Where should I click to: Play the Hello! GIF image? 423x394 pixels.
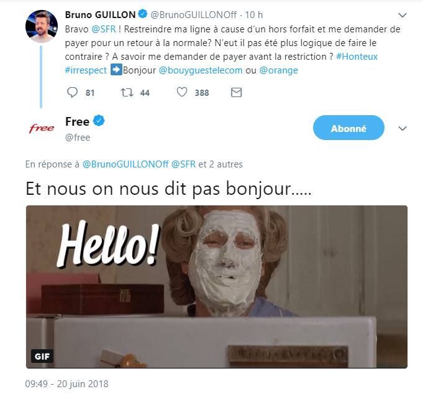point(217,287)
